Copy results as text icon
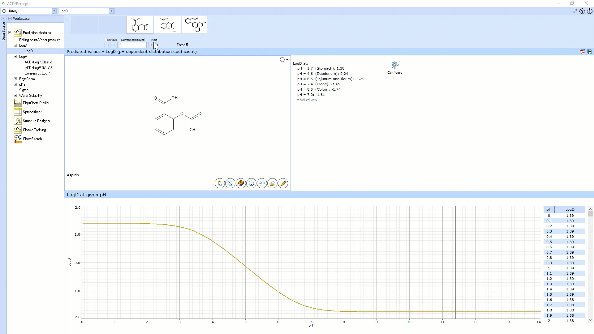The image size is (594, 334). 590,52
